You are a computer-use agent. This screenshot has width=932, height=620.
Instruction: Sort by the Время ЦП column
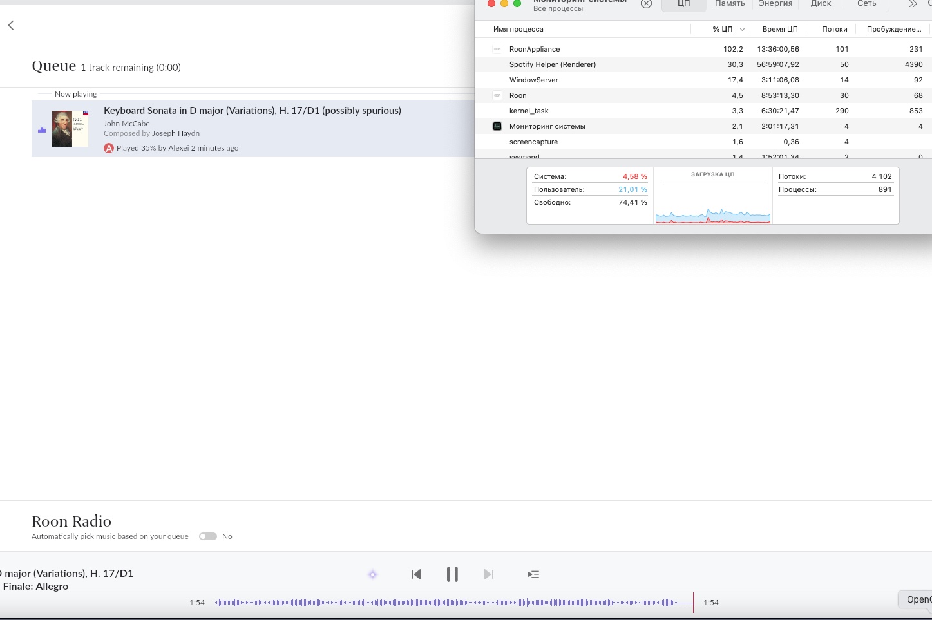coord(780,29)
